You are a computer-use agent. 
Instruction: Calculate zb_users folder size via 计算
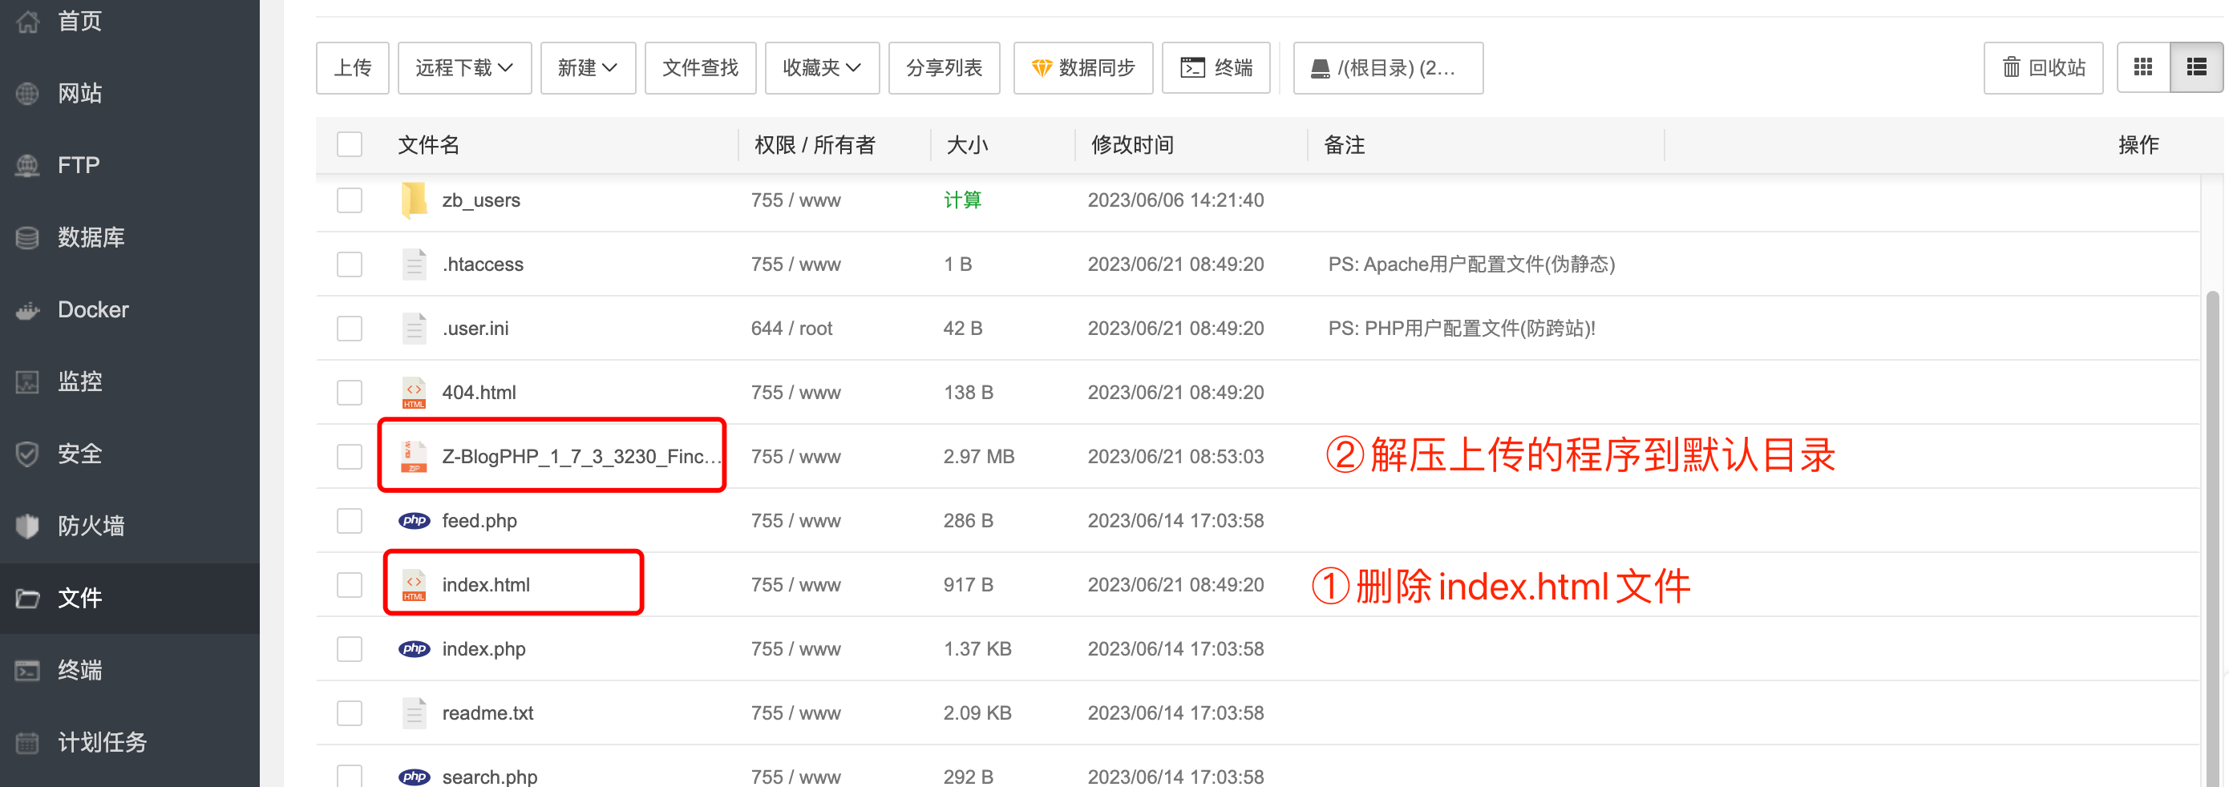click(x=961, y=200)
